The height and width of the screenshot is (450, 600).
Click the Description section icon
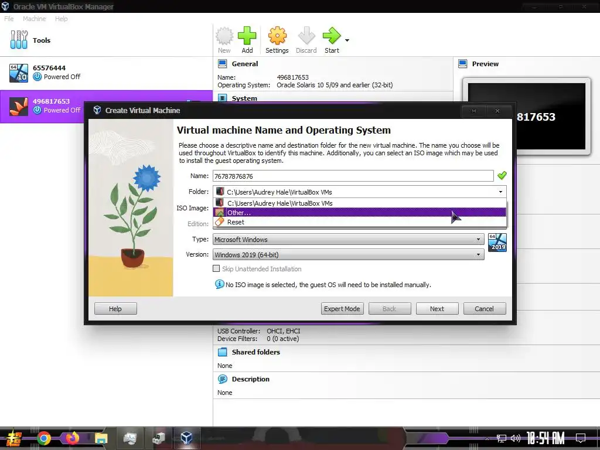point(222,379)
